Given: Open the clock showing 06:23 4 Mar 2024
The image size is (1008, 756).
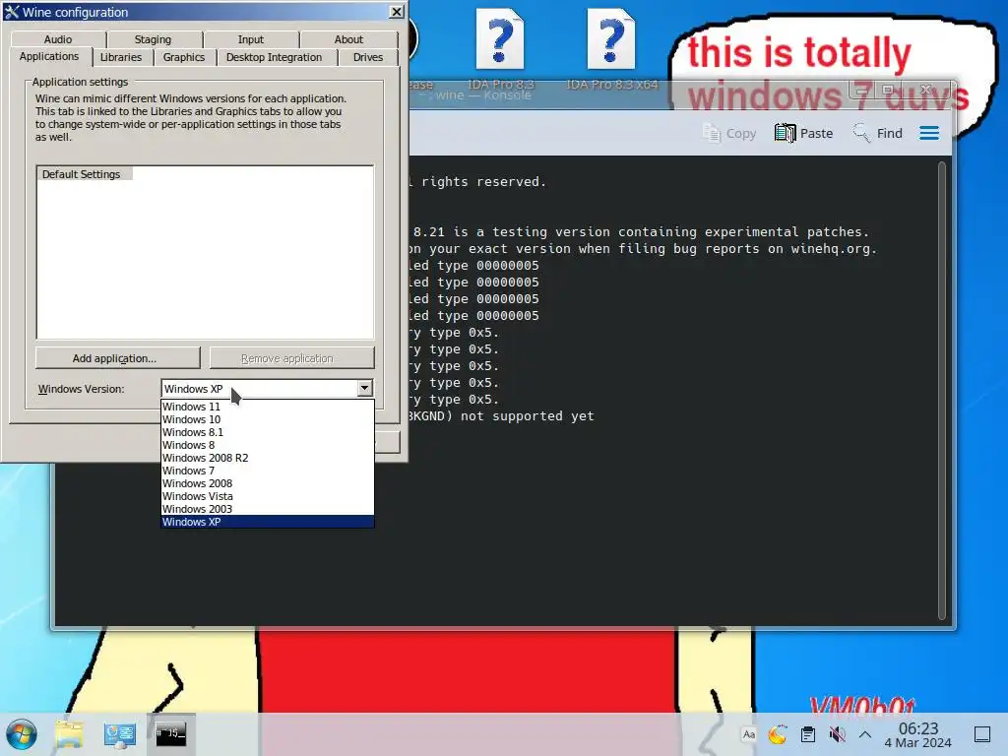Looking at the screenshot, I should [918, 734].
